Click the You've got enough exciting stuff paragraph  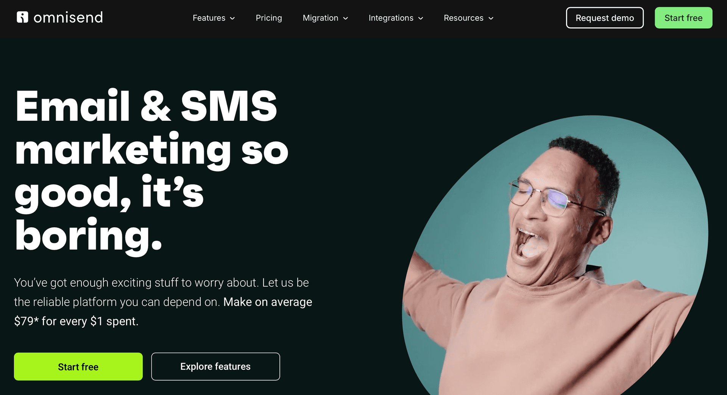(163, 302)
